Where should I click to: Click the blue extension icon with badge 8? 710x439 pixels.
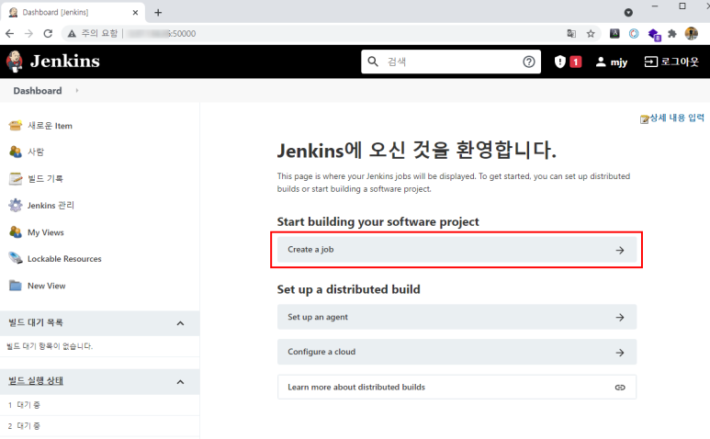(654, 34)
